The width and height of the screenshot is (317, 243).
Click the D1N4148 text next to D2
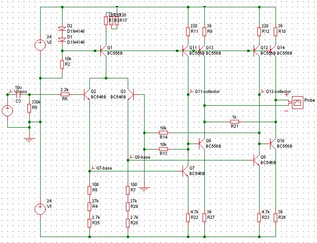click(x=76, y=31)
